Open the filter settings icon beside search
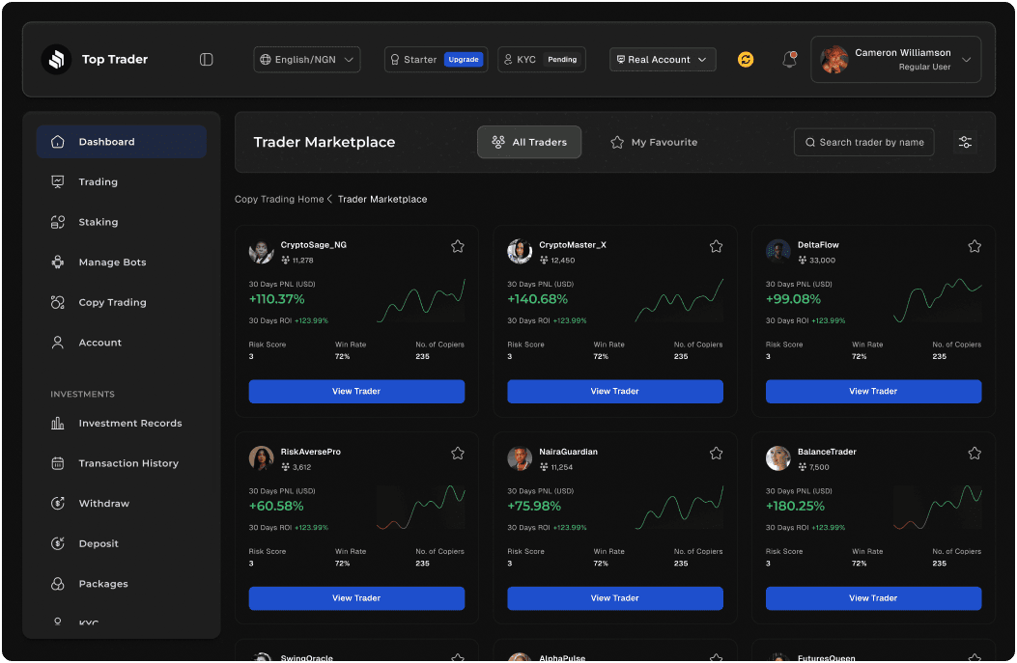 pos(964,143)
